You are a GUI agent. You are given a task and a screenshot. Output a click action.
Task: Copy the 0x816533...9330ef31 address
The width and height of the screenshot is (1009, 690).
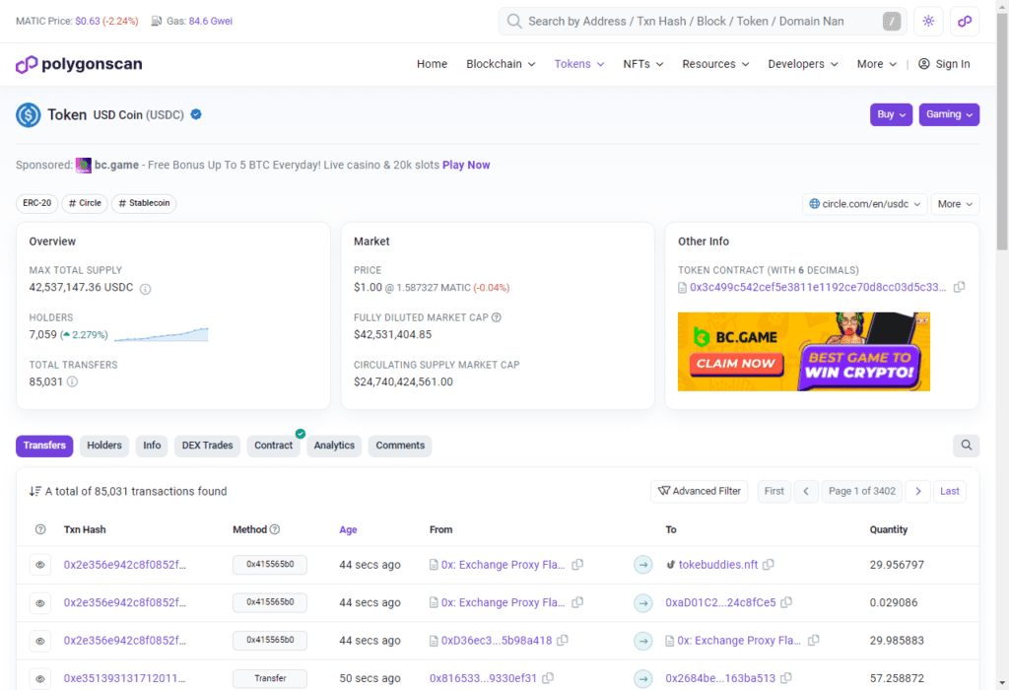[x=548, y=678]
